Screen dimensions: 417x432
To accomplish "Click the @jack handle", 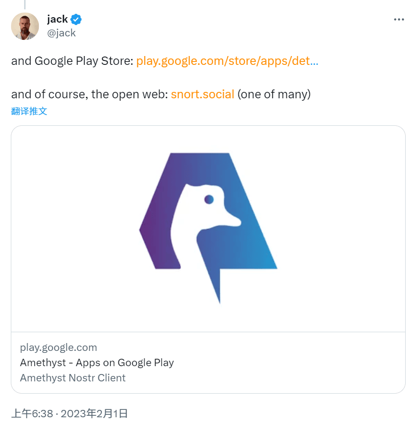I will pos(61,33).
